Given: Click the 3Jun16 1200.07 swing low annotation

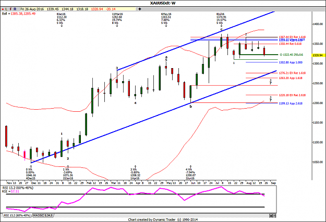Looking at the screenshot, I should tap(190, 174).
